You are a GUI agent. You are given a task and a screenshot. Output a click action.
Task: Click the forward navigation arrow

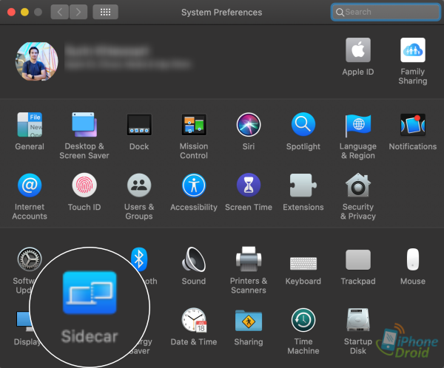[x=78, y=13]
